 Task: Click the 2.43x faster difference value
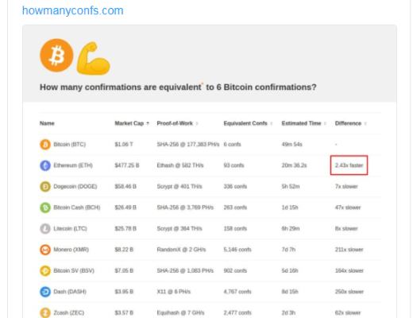click(x=349, y=165)
